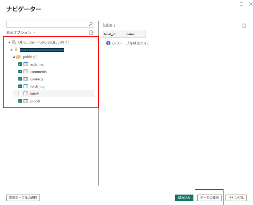Click the search magnifier icon
253x205 pixels.
[91, 24]
